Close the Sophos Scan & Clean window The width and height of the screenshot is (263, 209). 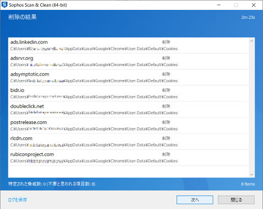coord(254,5)
